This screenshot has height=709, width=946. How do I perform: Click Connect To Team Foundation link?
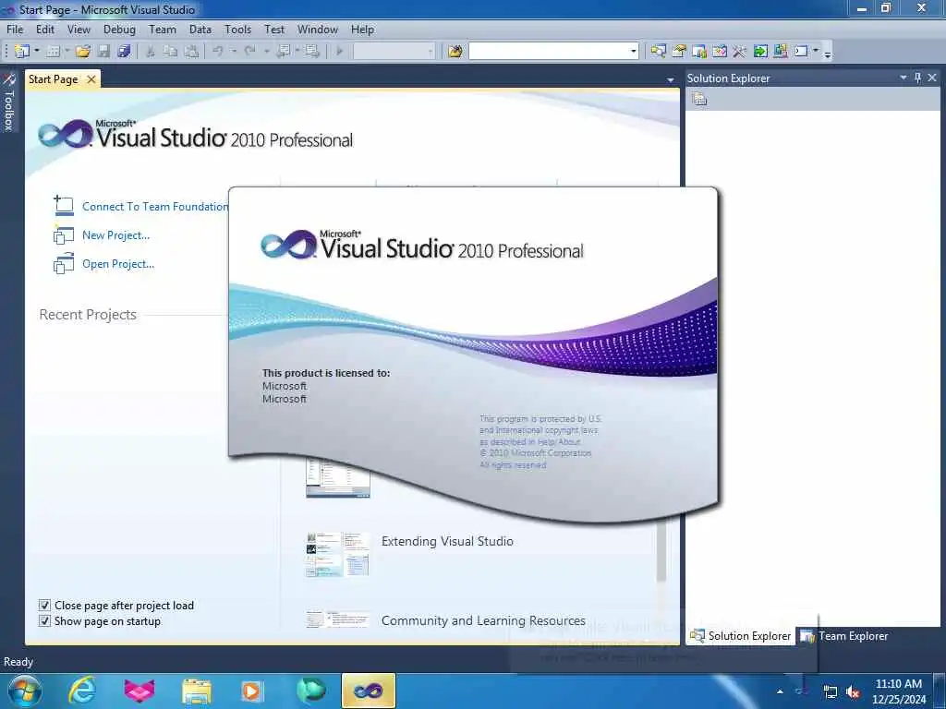[155, 206]
